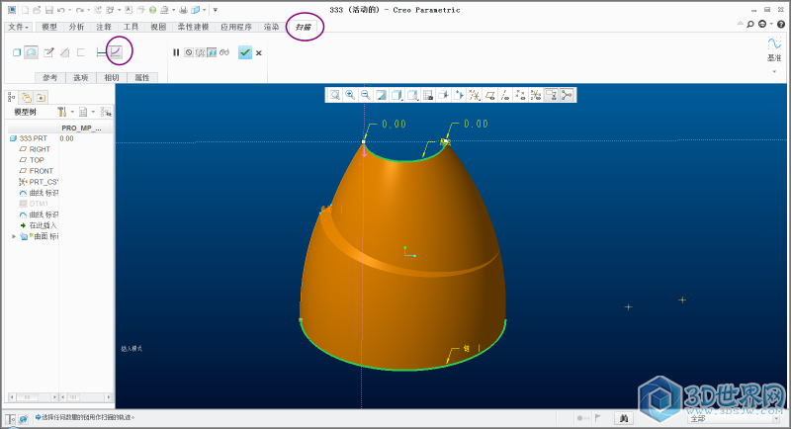This screenshot has width=791, height=429.
Task: Select the no preview mode icon
Action: (189, 52)
